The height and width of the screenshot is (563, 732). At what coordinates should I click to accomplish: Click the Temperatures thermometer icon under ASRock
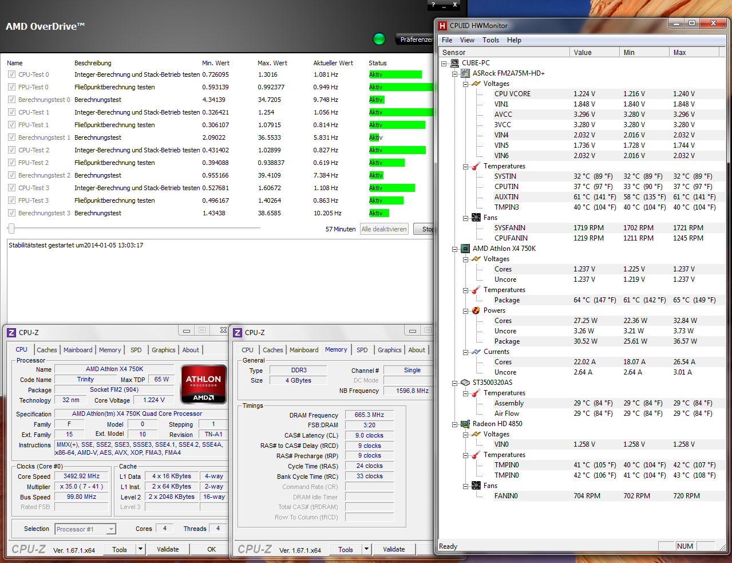[476, 166]
